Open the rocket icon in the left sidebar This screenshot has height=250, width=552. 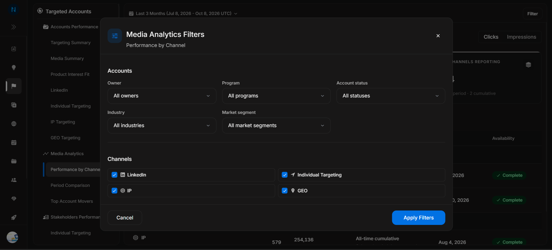(x=14, y=217)
